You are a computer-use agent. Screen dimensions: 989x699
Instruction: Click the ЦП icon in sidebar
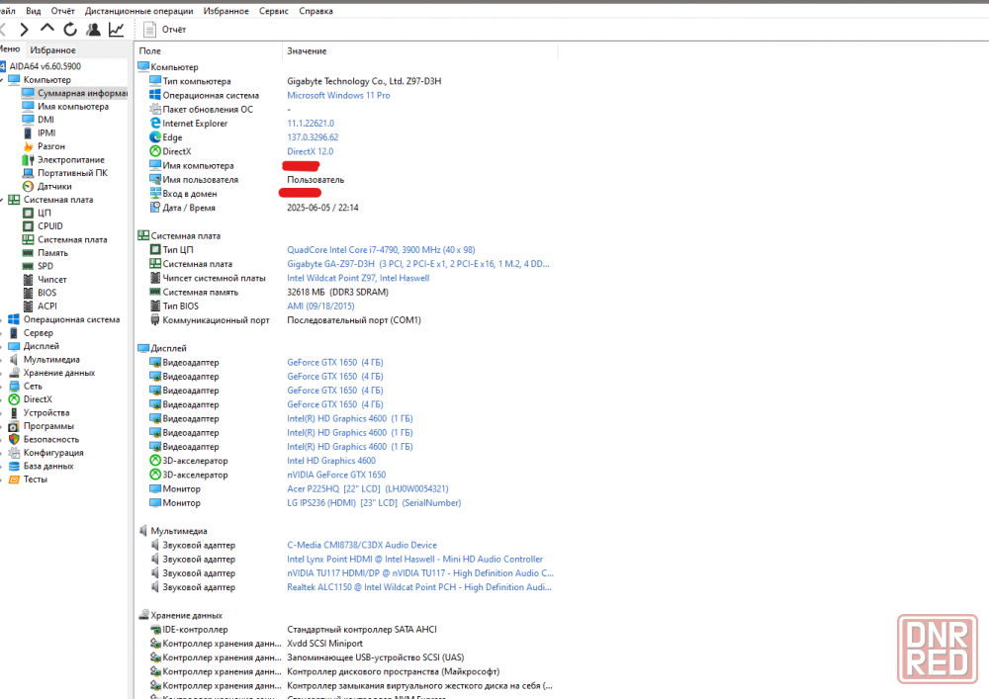click(x=28, y=213)
